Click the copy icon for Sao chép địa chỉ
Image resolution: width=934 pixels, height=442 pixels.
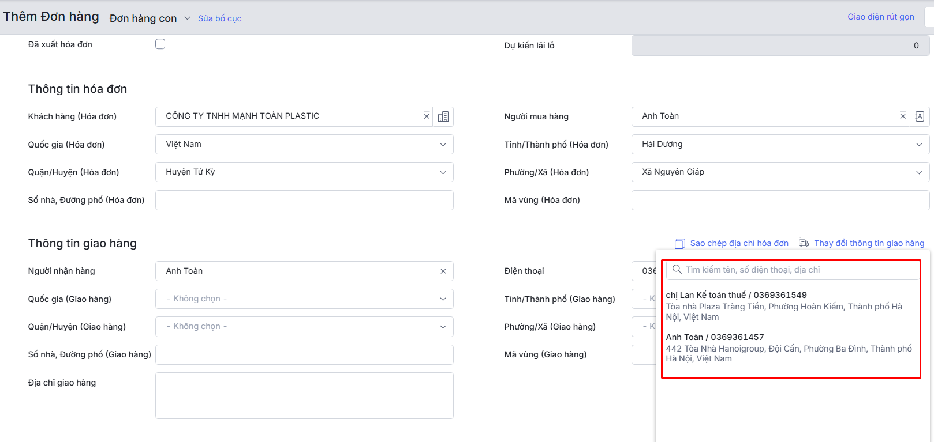680,244
